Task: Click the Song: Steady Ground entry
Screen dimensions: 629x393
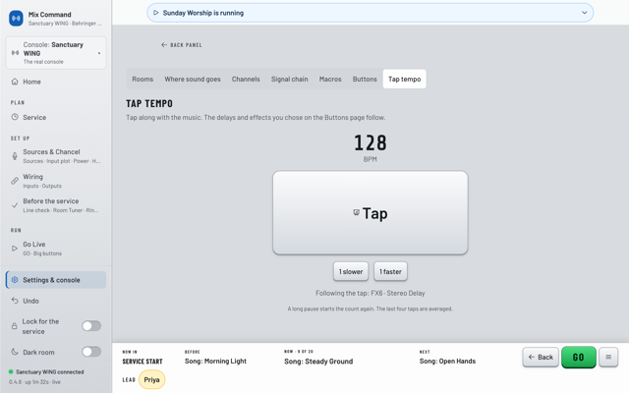Action: 318,361
